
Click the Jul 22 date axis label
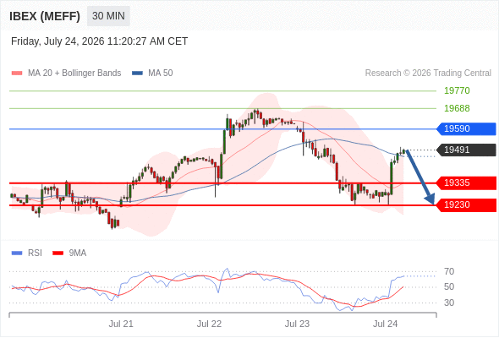(x=209, y=324)
